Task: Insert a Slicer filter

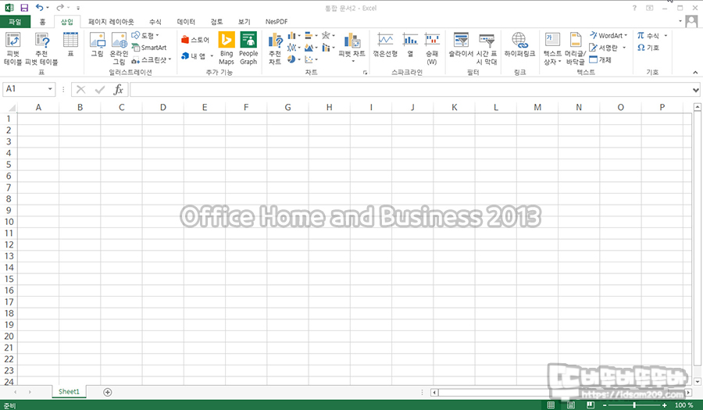Action: tap(461, 45)
